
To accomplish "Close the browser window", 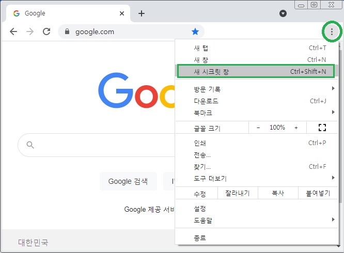I will 331,5.
